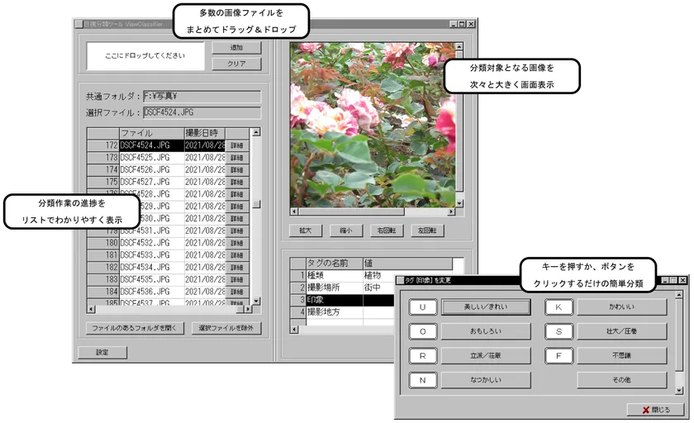Click the ここにドロップしてください drop area
The image size is (694, 423).
pyautogui.click(x=145, y=56)
